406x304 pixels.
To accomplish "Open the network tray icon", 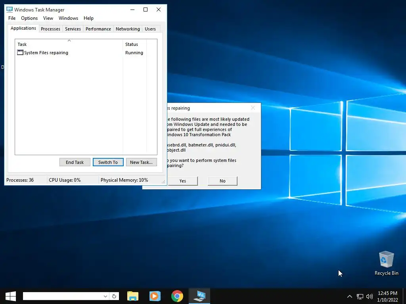I will click(360, 296).
